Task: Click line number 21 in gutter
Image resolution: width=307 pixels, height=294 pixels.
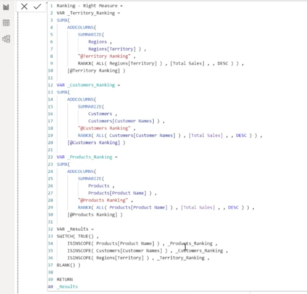Action: (x=50, y=150)
